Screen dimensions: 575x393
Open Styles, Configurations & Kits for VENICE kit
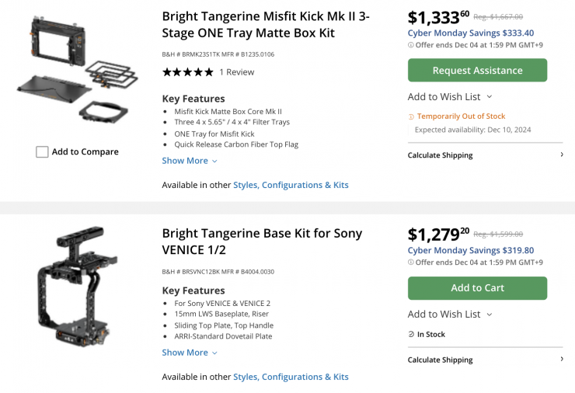(x=291, y=377)
